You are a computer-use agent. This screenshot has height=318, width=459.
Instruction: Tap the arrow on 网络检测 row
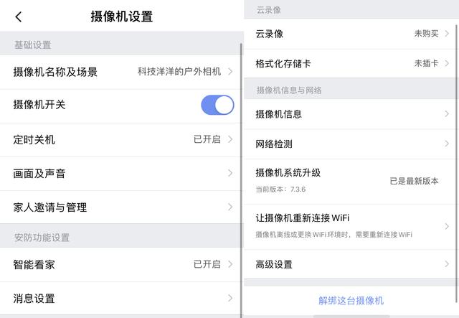point(447,144)
